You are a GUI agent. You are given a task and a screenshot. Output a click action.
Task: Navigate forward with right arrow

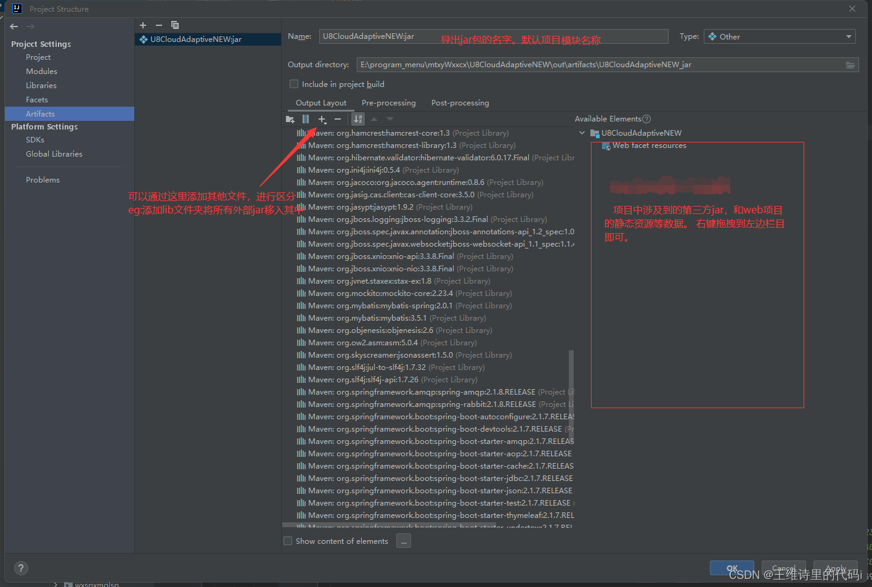tap(30, 27)
